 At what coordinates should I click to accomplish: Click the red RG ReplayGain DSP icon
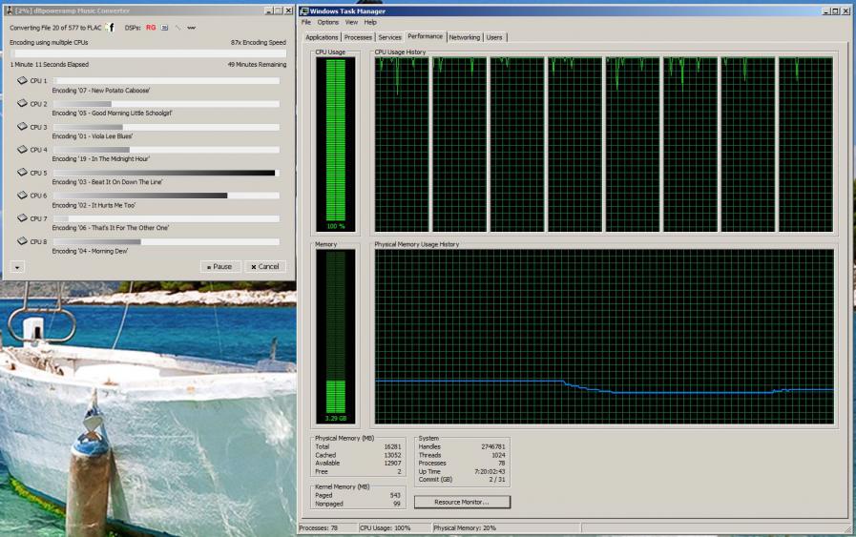(x=151, y=28)
